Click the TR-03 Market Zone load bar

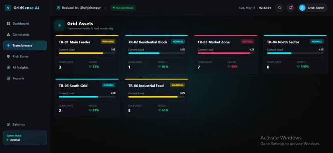click(x=226, y=53)
